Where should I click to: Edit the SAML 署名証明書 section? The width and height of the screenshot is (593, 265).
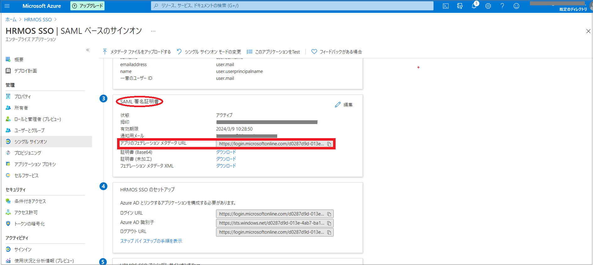point(344,105)
